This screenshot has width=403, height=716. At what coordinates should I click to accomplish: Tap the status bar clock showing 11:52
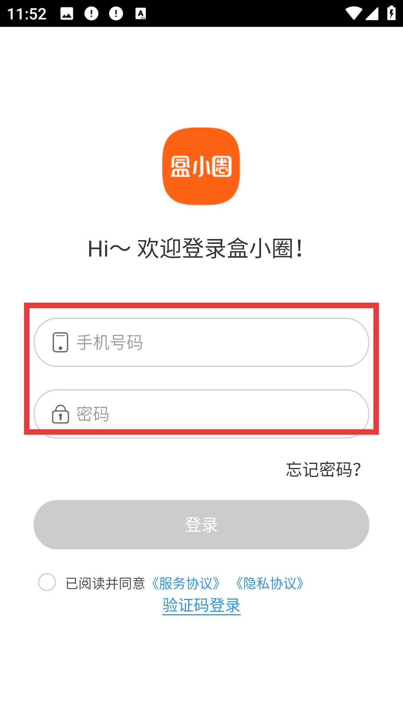[27, 14]
